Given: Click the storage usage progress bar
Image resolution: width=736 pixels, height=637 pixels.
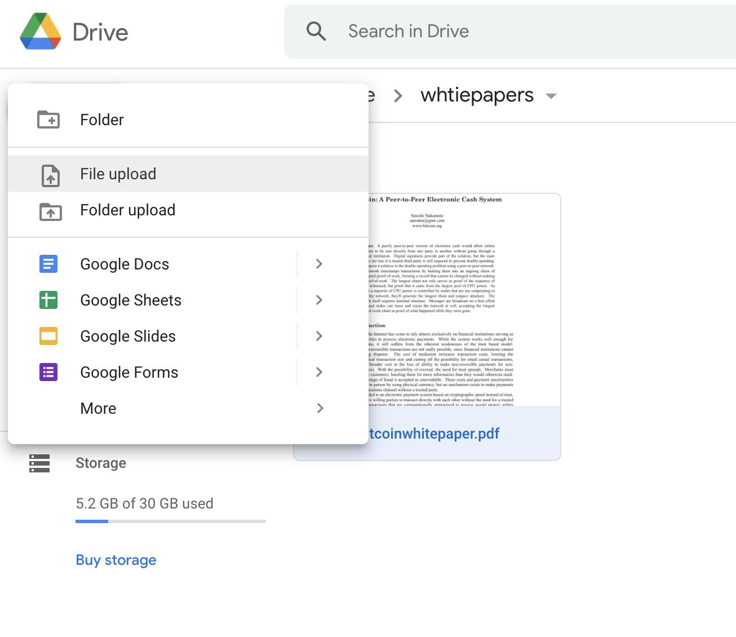Looking at the screenshot, I should pyautogui.click(x=171, y=521).
